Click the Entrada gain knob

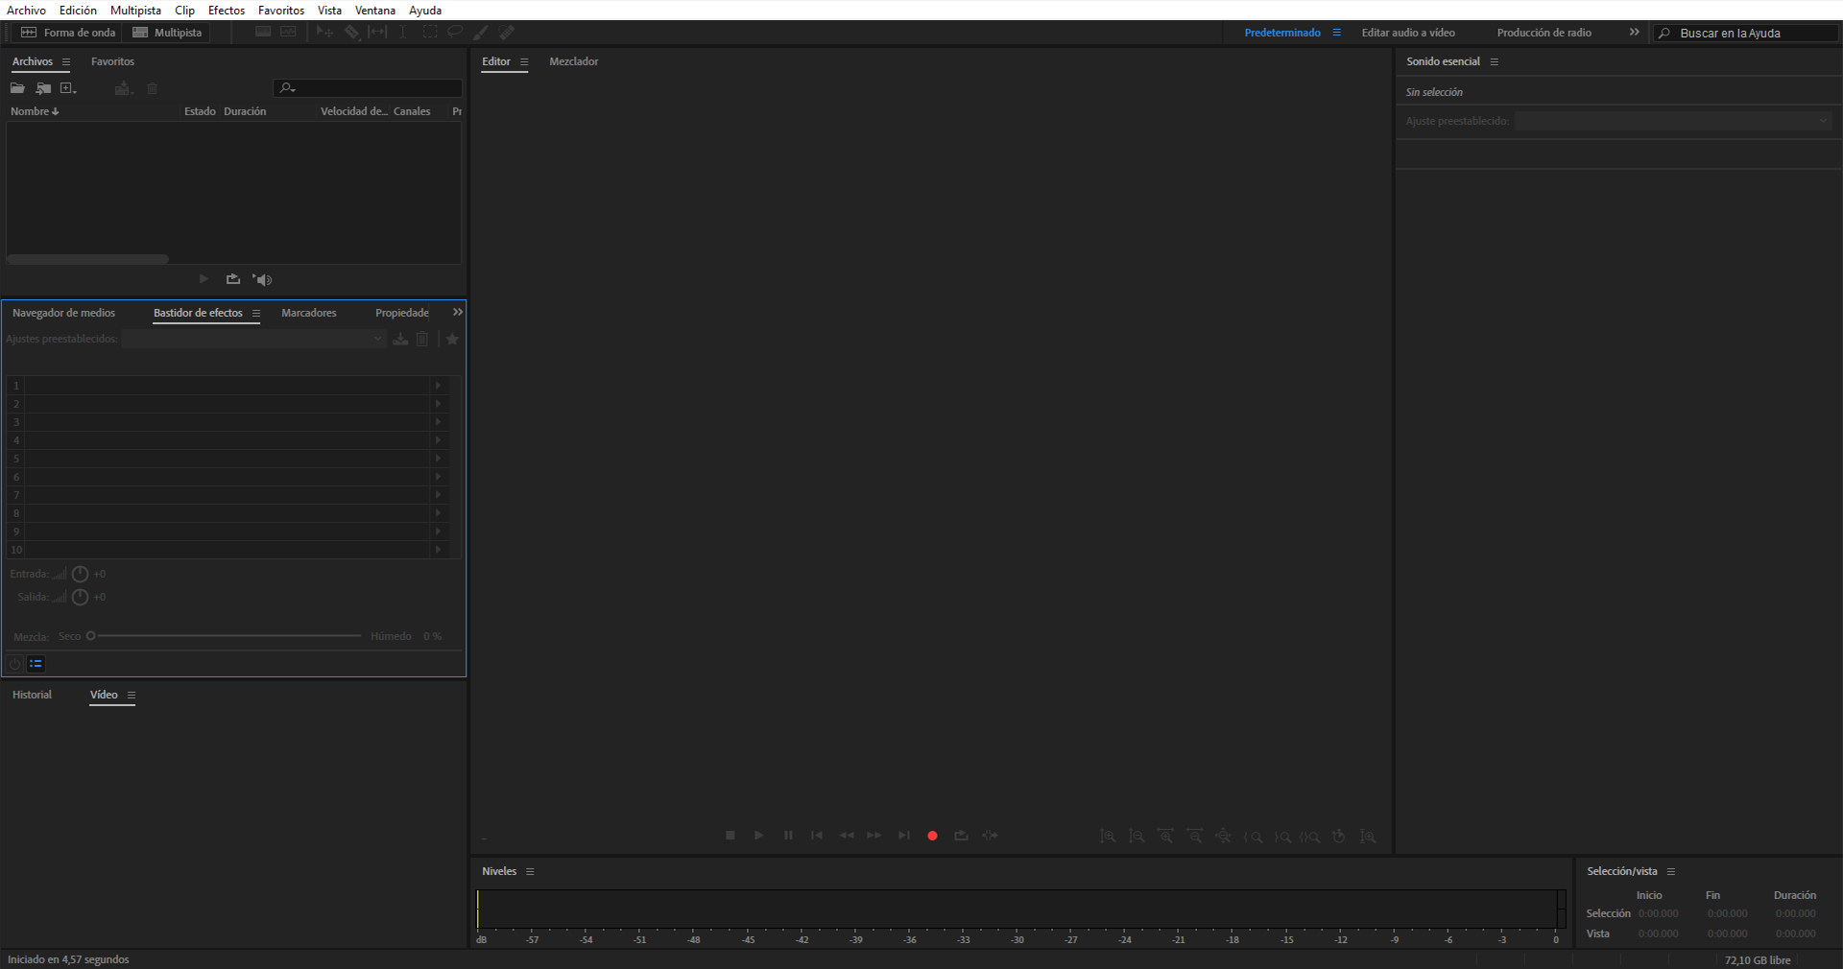[x=81, y=574]
